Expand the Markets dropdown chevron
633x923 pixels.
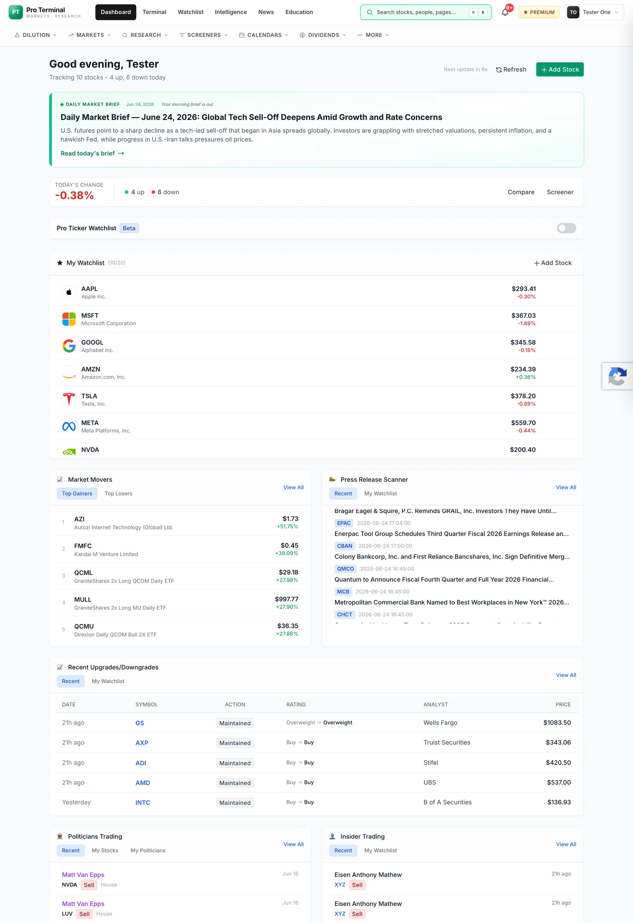[x=109, y=35]
